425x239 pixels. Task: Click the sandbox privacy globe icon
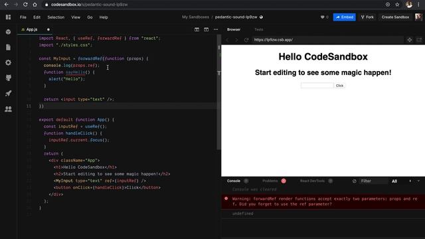[x=261, y=17]
